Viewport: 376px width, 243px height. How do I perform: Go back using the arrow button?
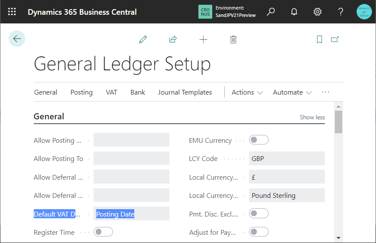[17, 39]
